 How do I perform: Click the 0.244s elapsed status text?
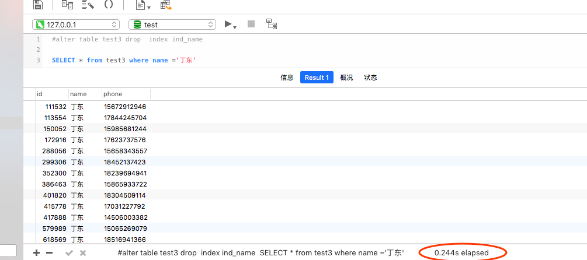coord(461,253)
